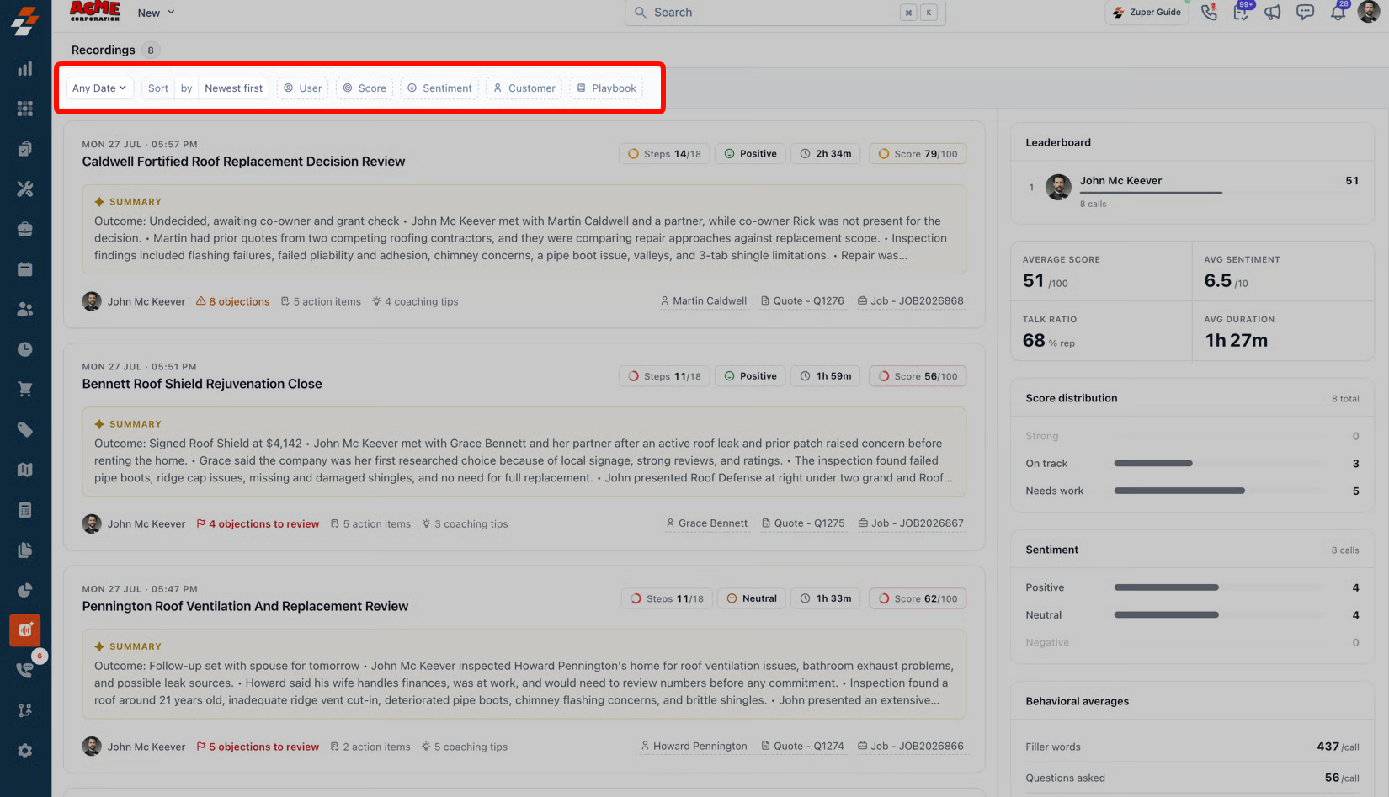The image size is (1389, 797).
Task: Open the User filter chip
Action: point(302,88)
